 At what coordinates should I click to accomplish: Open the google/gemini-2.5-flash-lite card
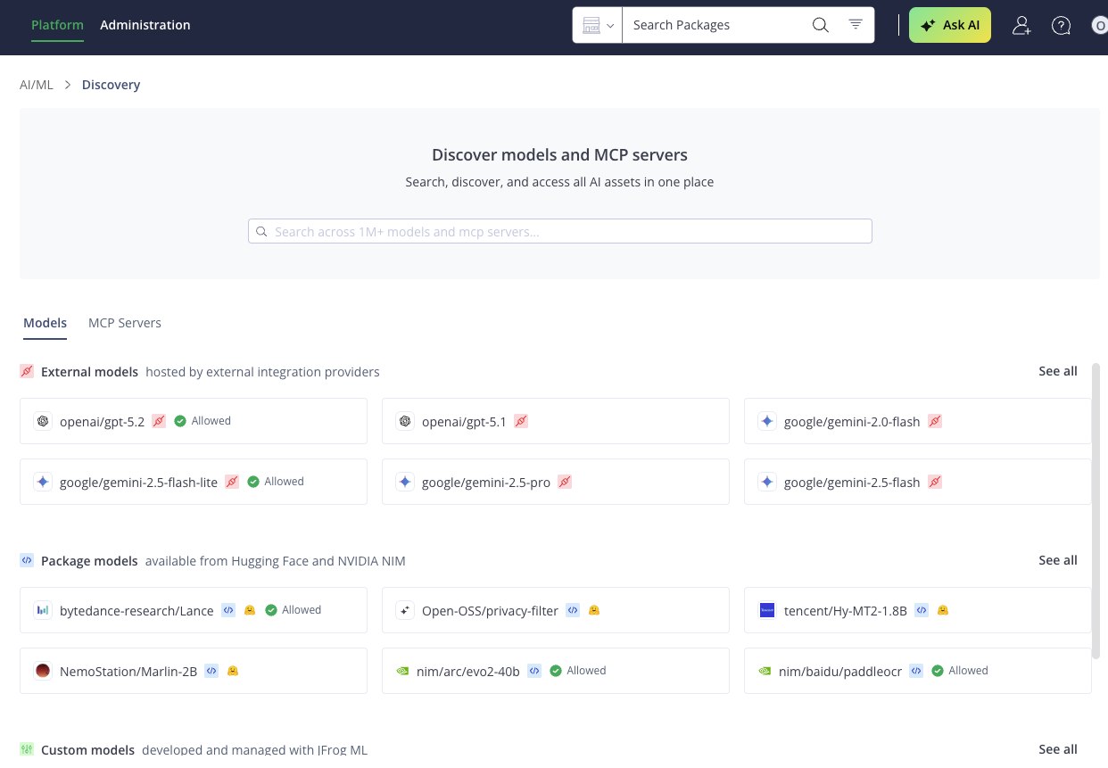[x=194, y=482]
